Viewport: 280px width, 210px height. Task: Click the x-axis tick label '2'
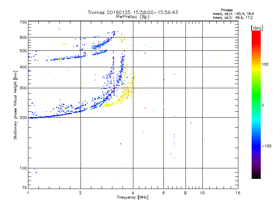click(80, 193)
